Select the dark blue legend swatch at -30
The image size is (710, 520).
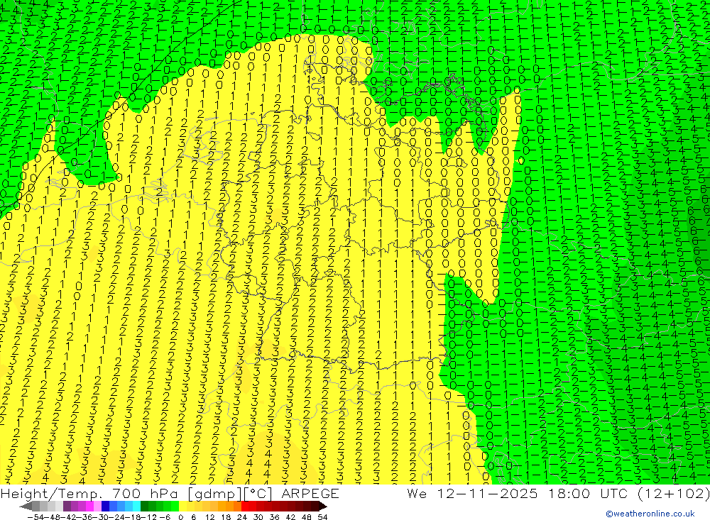click(x=106, y=507)
